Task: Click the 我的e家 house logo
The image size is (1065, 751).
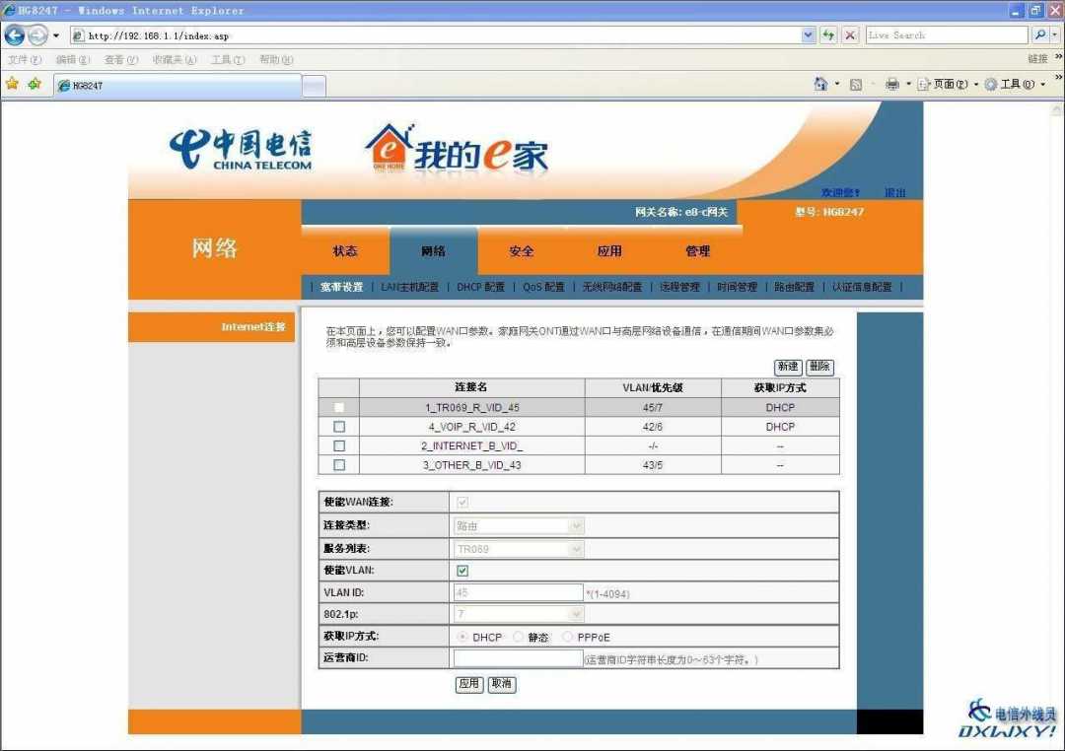Action: coord(457,149)
